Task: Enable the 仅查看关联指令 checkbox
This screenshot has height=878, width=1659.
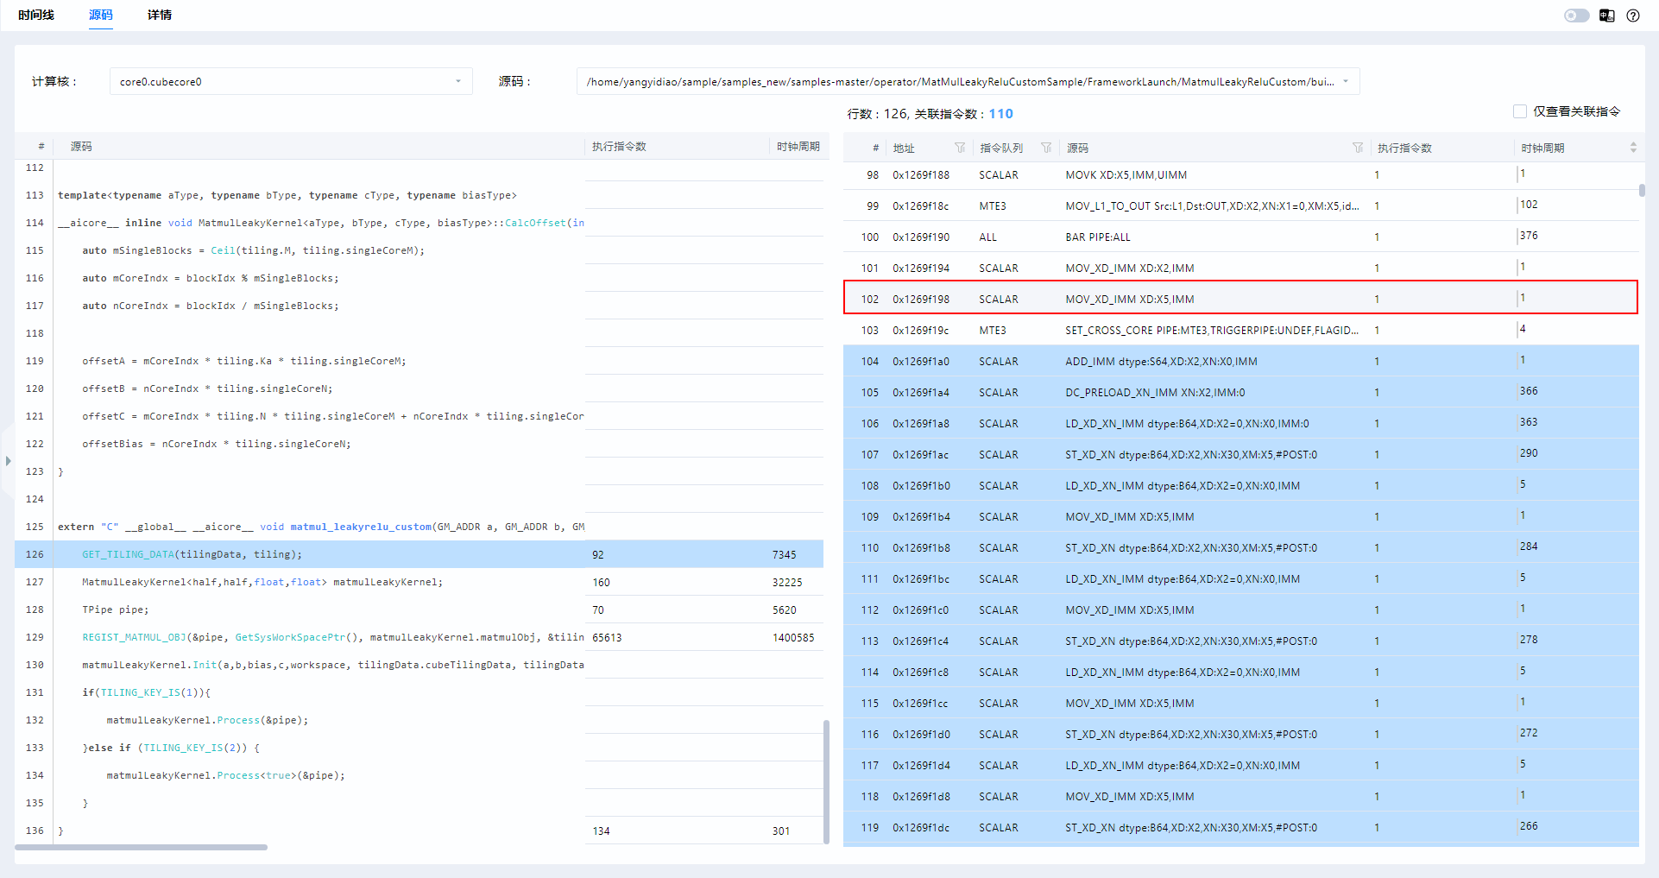Action: (1520, 111)
